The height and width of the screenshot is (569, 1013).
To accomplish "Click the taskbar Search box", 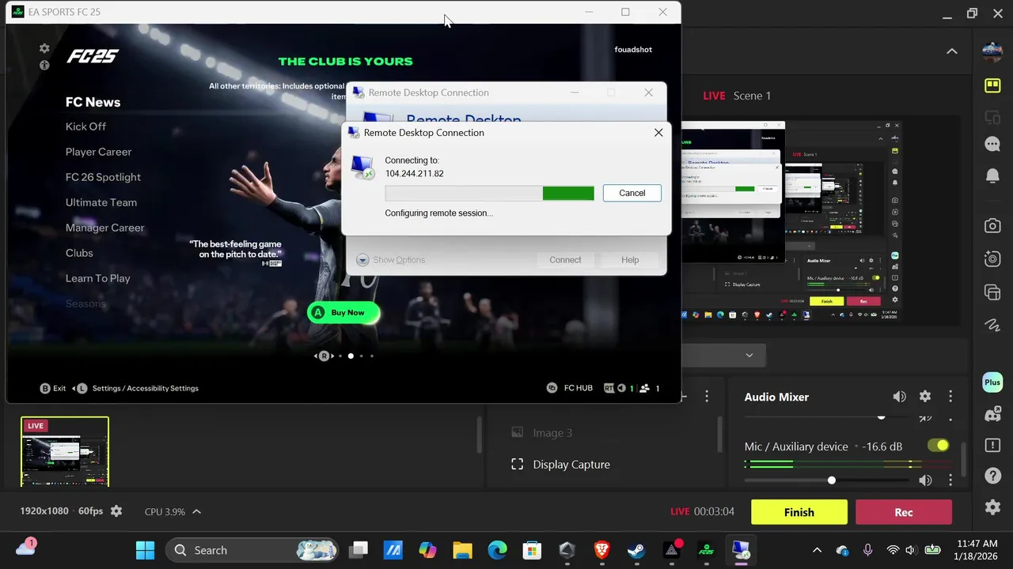I will 252,550.
